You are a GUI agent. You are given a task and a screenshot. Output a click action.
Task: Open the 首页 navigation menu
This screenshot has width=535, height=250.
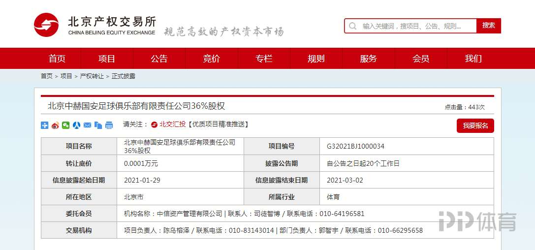(x=57, y=59)
